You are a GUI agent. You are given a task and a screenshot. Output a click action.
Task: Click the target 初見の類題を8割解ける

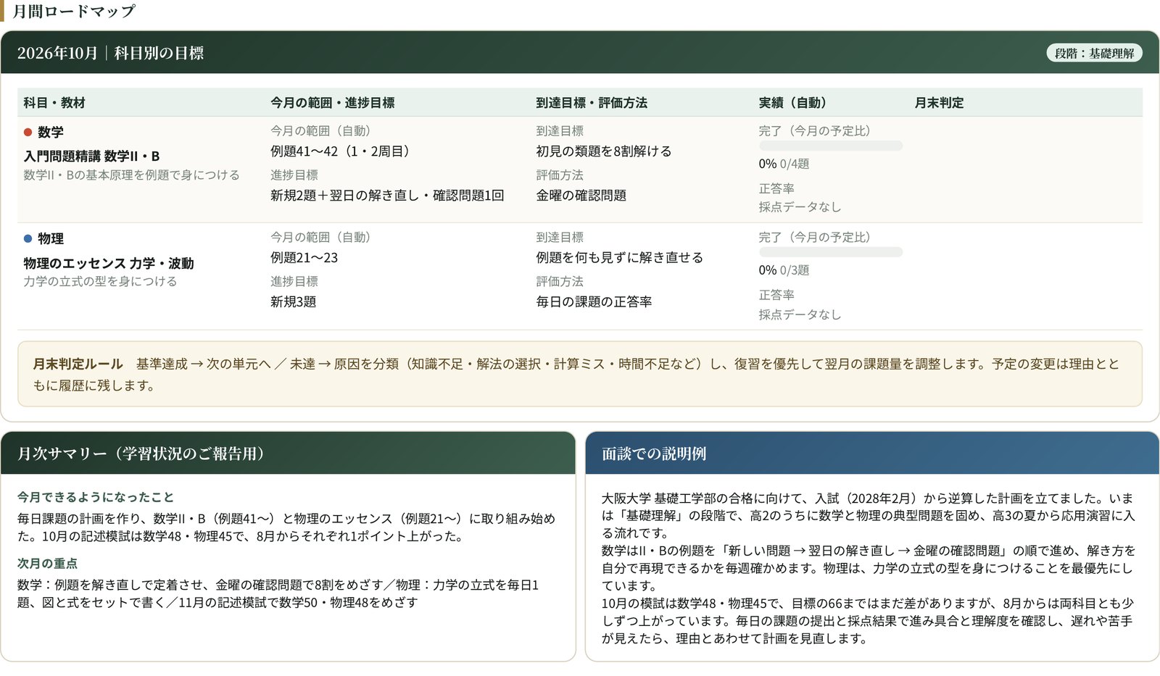tap(604, 151)
